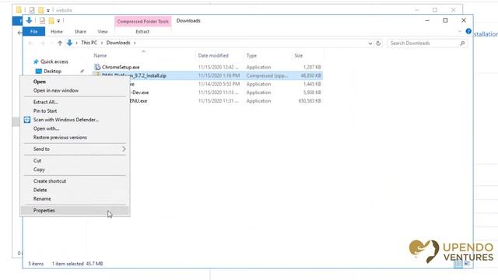This screenshot has width=498, height=280.
Task: Click the Windows Defender shield icon in context menu
Action: point(27,120)
